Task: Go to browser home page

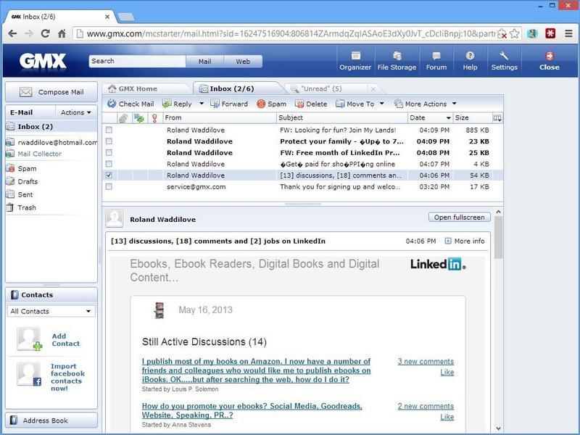Action: tap(62, 33)
